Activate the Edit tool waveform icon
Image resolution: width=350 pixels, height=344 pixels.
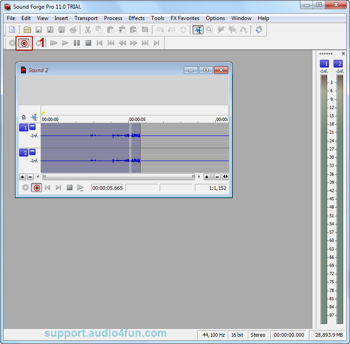pyautogui.click(x=198, y=30)
